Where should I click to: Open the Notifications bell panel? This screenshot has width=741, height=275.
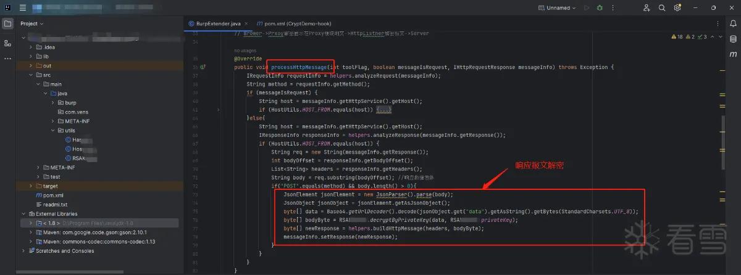pyautogui.click(x=734, y=24)
